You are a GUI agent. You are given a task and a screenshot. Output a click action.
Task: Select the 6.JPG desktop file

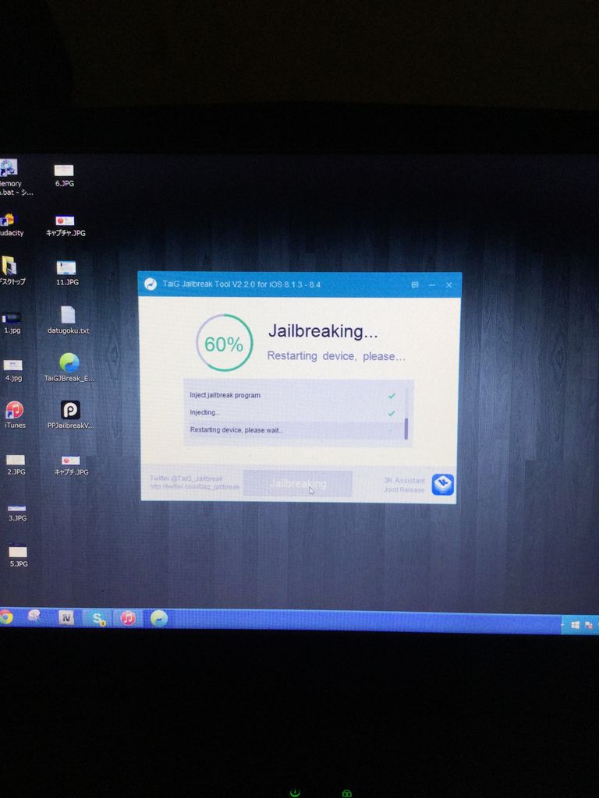point(64,175)
